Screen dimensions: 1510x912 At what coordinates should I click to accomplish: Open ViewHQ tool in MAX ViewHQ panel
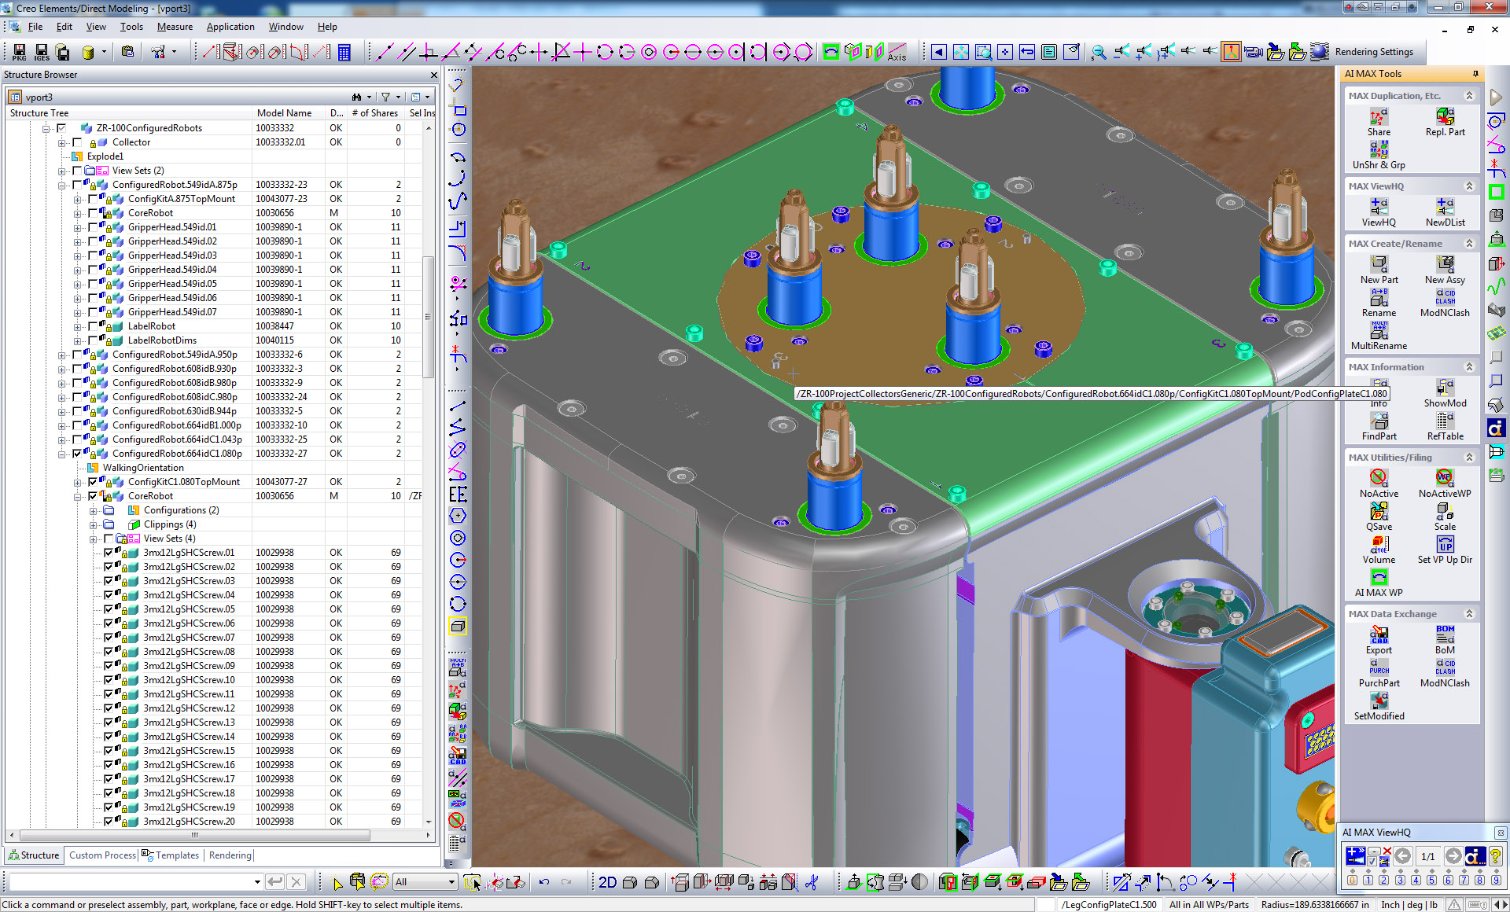(1378, 208)
